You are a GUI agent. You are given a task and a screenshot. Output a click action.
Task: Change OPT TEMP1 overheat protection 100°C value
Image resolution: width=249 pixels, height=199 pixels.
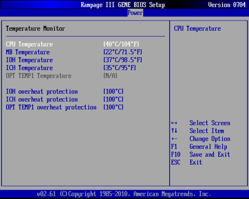(113, 107)
